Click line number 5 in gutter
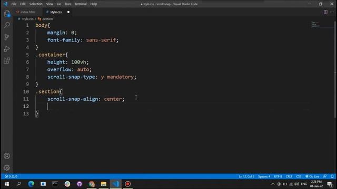This screenshot has height=189, width=337. (x=27, y=55)
